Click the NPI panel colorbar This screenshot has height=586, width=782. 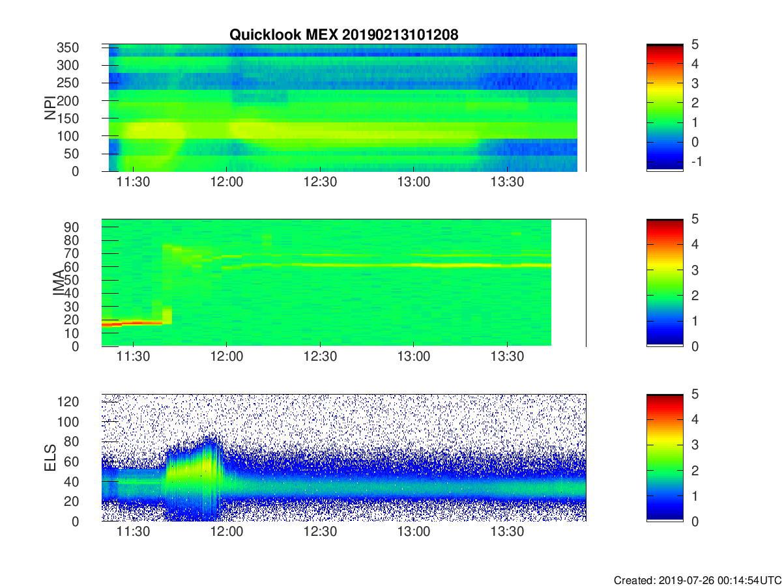pyautogui.click(x=665, y=108)
